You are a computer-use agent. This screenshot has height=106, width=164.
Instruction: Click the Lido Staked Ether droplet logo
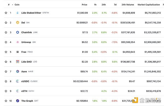pos(17,13)
